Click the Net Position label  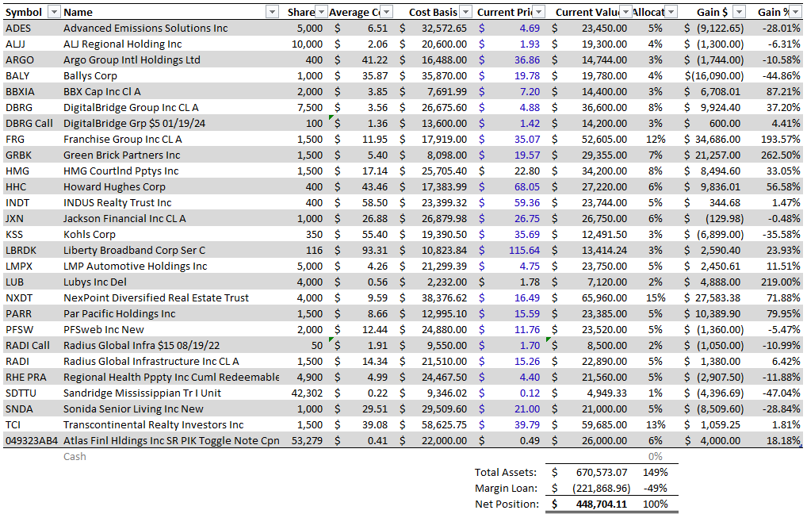click(507, 504)
